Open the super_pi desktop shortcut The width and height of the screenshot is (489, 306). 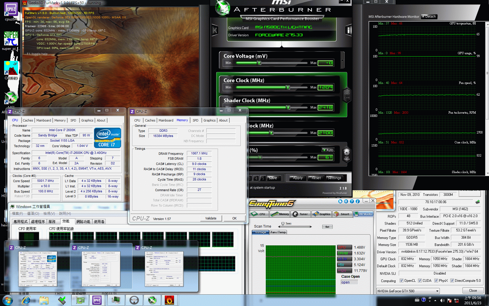(11, 41)
